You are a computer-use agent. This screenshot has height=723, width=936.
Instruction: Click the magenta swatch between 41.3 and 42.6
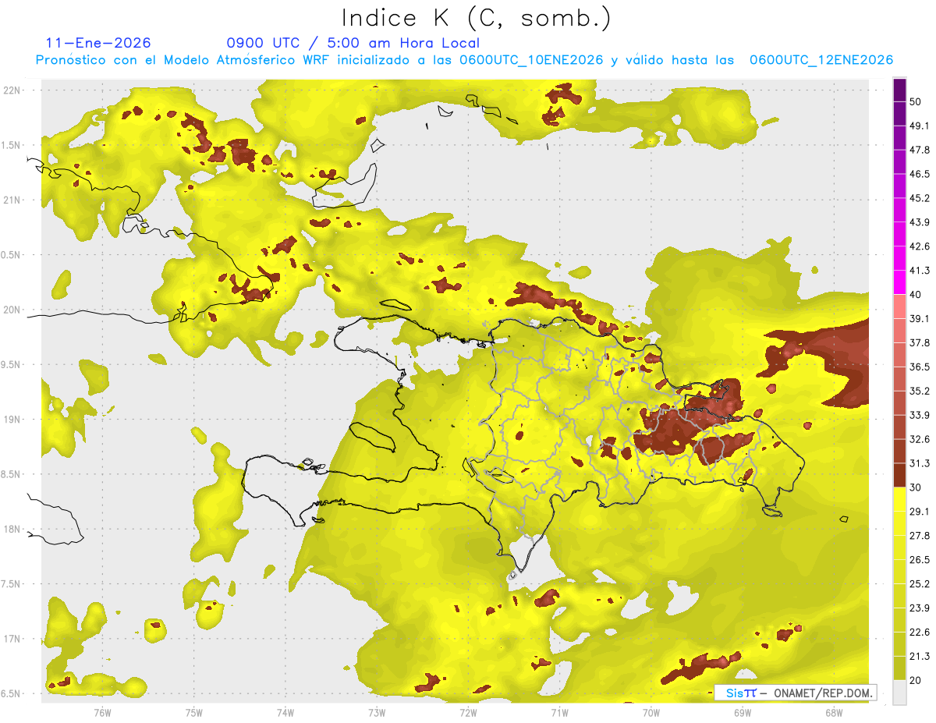pyautogui.click(x=900, y=258)
